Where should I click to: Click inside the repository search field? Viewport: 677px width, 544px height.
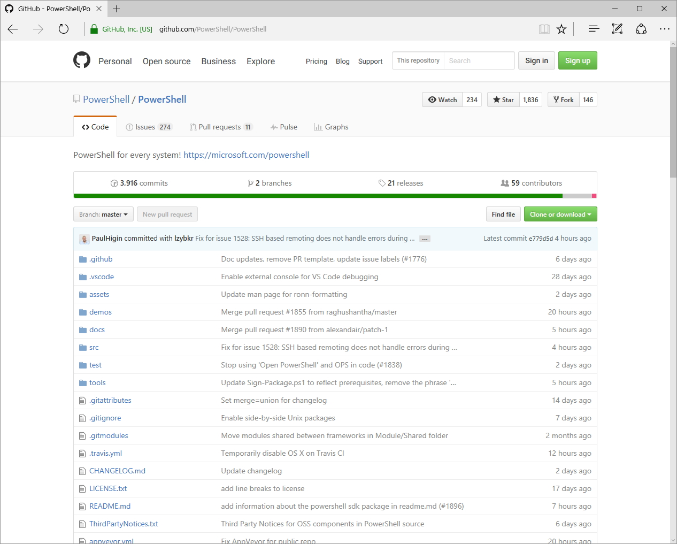click(x=479, y=60)
